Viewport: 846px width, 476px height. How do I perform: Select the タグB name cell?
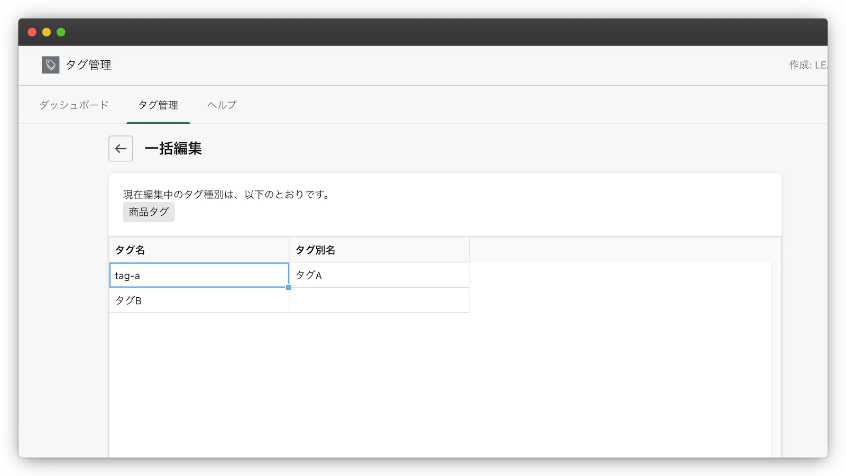199,300
